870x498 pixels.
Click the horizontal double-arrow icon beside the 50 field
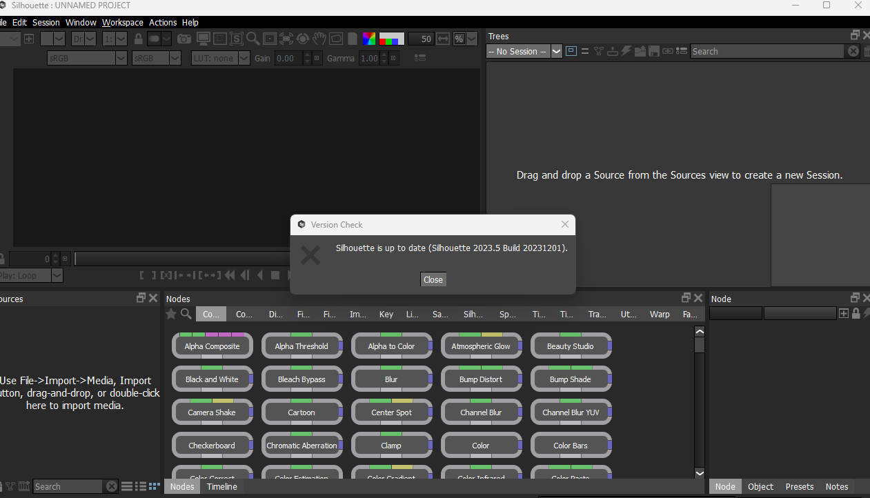click(x=444, y=39)
